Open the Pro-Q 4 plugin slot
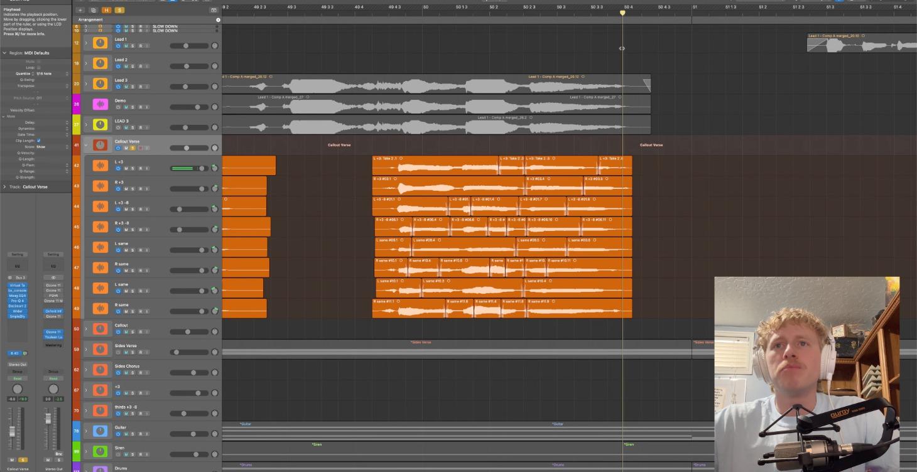 [18, 300]
